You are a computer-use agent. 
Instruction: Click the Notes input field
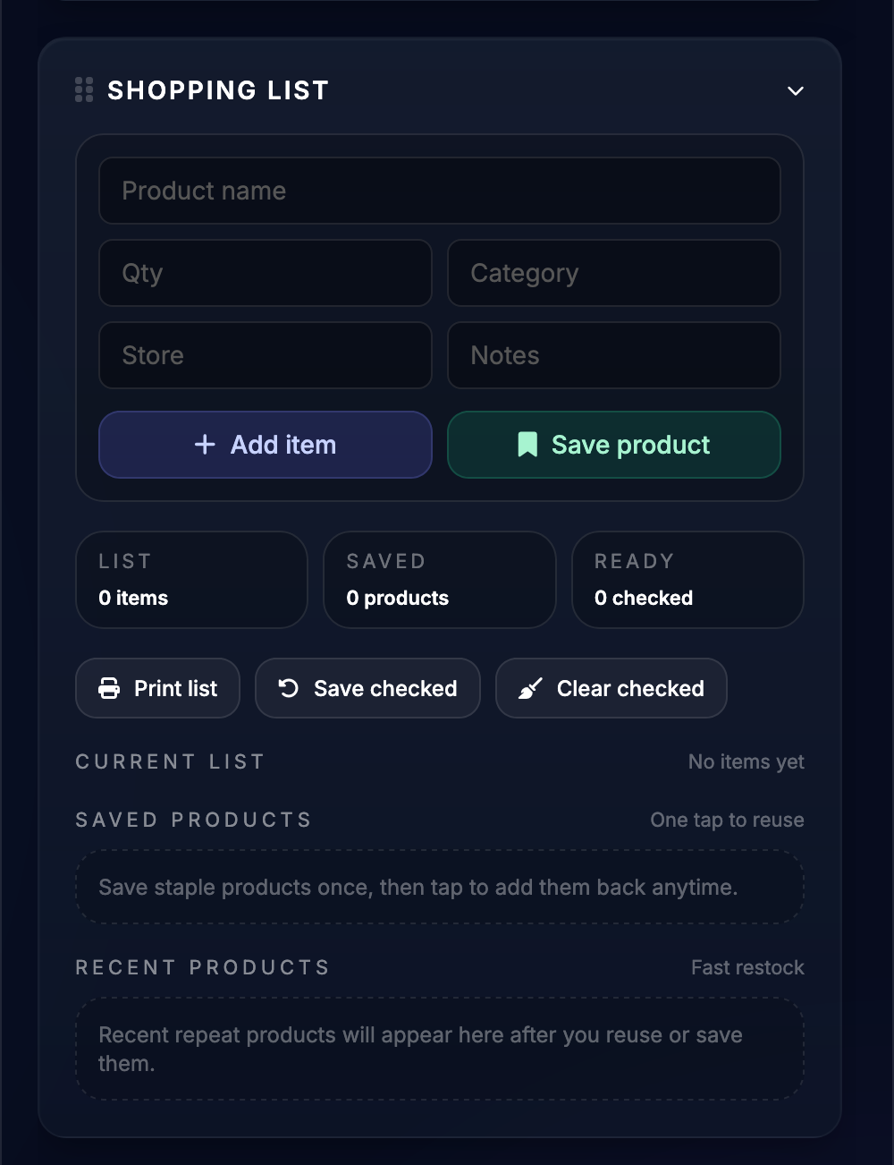613,355
